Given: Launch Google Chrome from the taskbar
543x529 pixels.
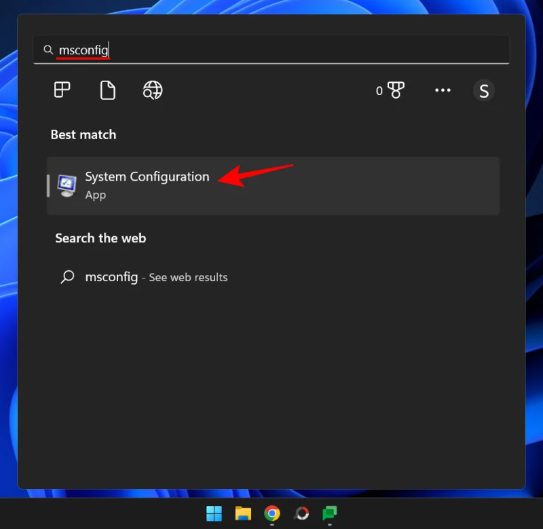Looking at the screenshot, I should click(273, 513).
